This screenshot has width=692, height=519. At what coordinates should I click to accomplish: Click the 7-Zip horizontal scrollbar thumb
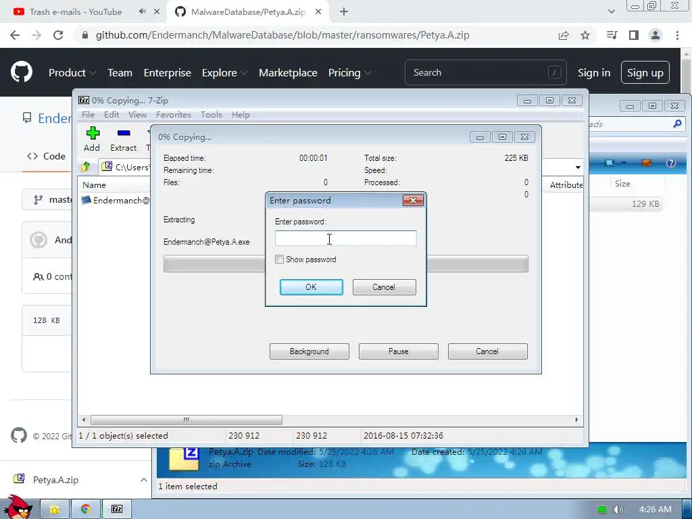(x=187, y=420)
